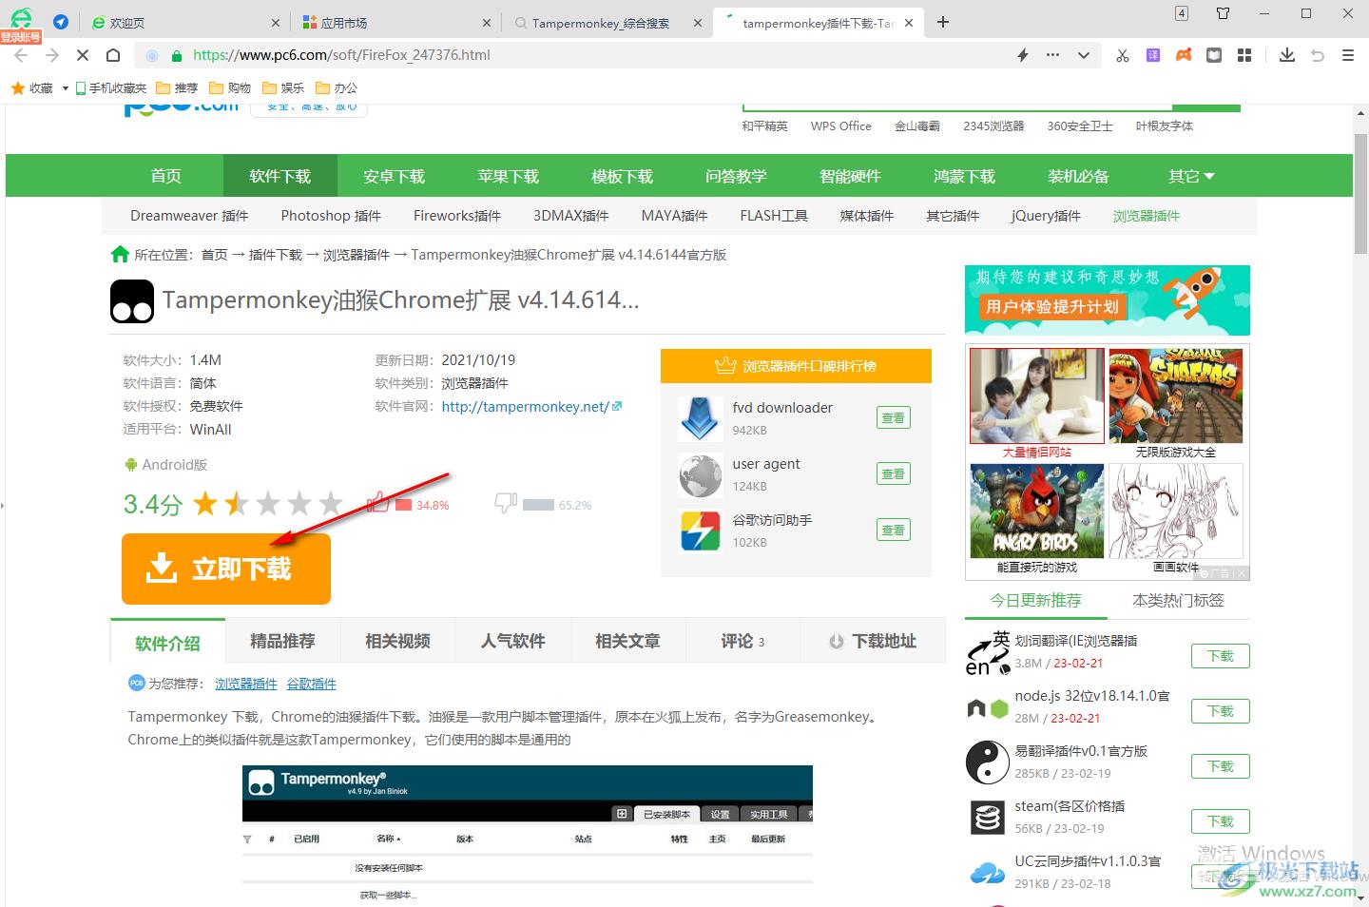1369x907 pixels.
Task: Click the scissors screenshot tool icon
Action: pos(1123,55)
